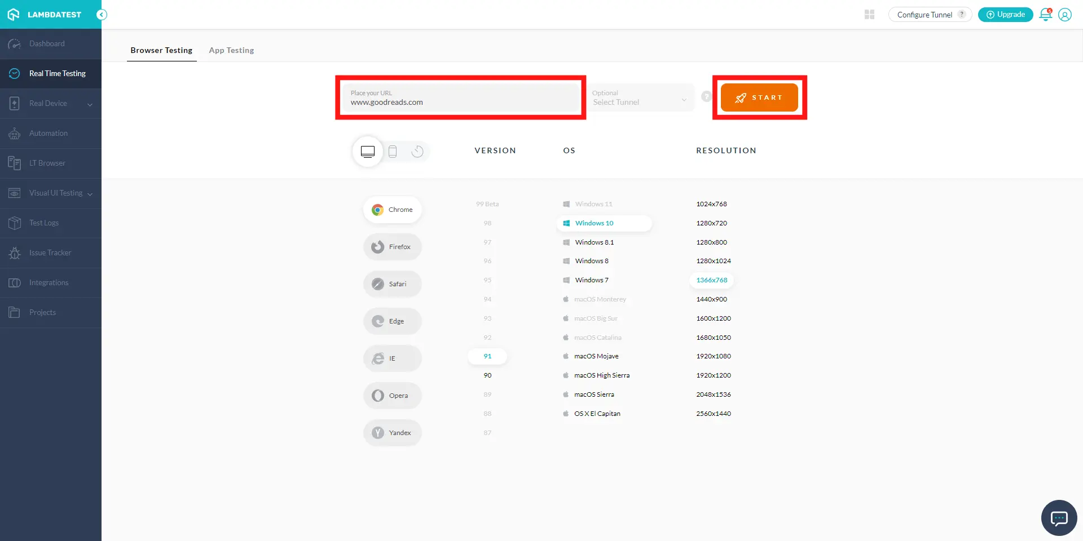Select the Yandex browser icon

point(391,432)
